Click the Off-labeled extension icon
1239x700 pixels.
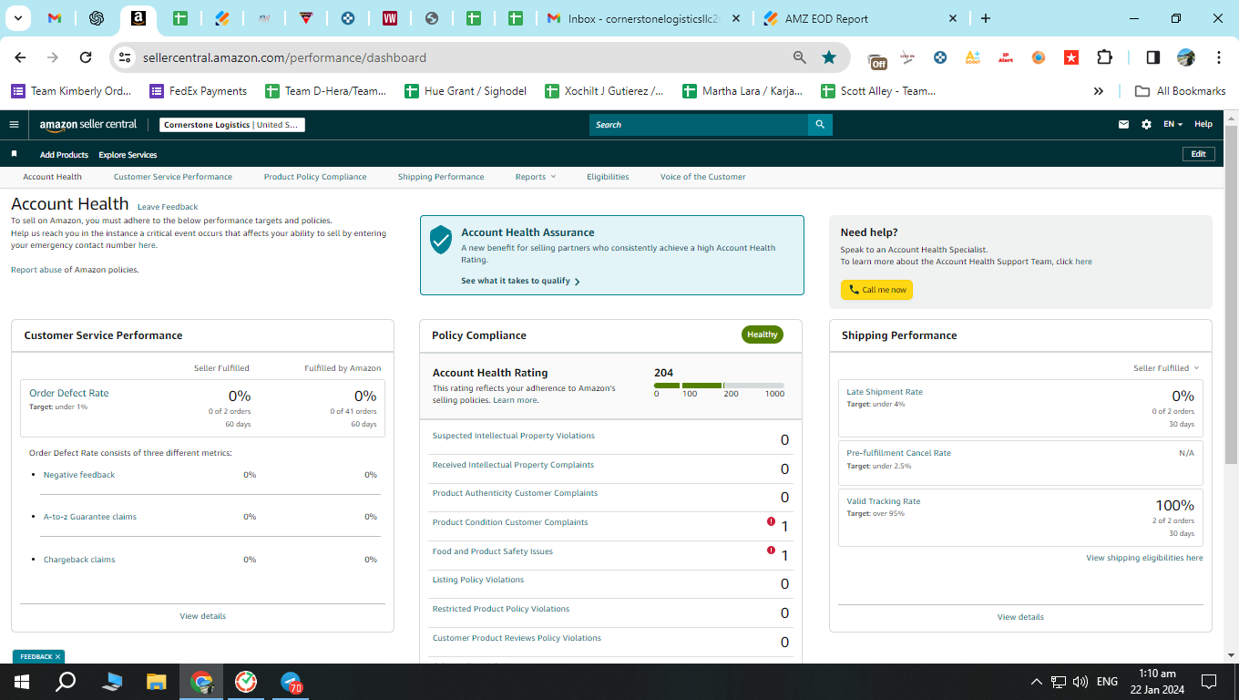pyautogui.click(x=877, y=59)
